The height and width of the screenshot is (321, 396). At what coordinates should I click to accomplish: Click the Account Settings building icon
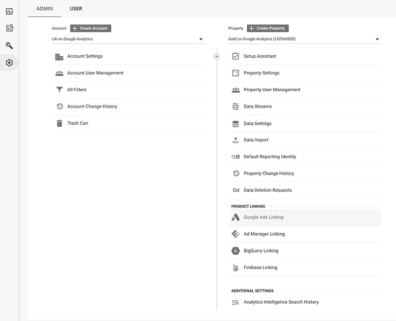click(x=59, y=57)
